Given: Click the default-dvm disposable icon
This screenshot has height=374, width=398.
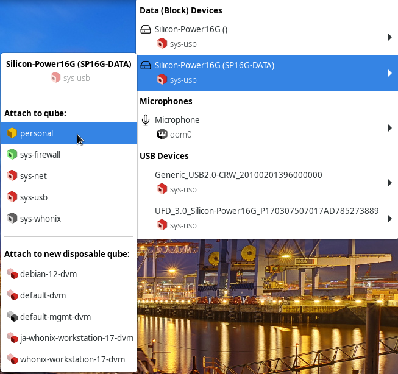Looking at the screenshot, I should [12, 295].
